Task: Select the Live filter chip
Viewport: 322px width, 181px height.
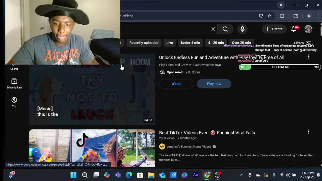Action: pyautogui.click(x=170, y=43)
